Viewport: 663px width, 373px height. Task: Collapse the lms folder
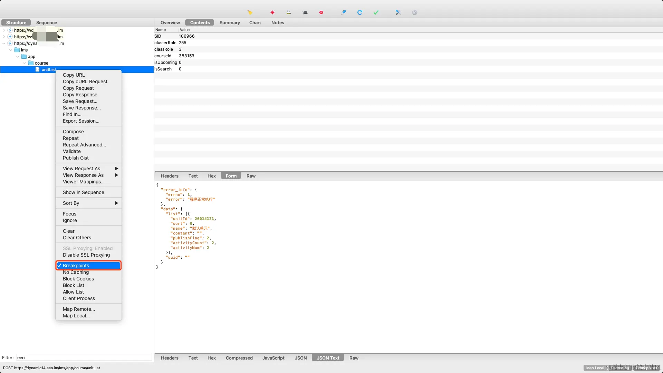[x=11, y=50]
